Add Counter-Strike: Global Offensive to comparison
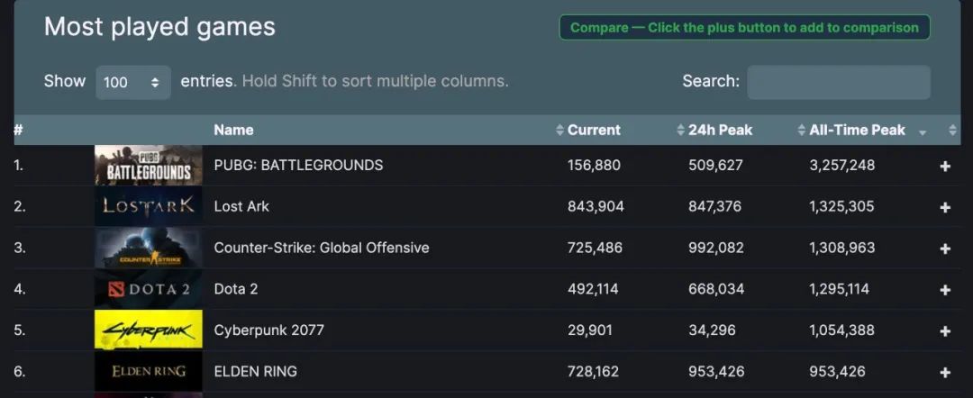973x398 pixels. point(945,249)
